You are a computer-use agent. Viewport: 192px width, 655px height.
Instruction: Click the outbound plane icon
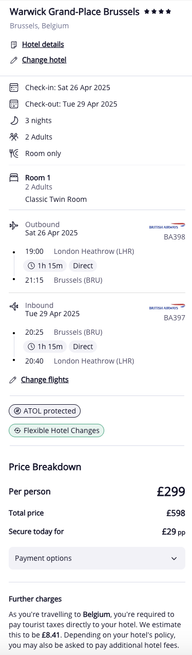pyautogui.click(x=14, y=225)
